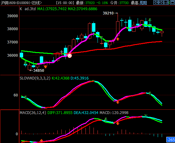
Task: Click the MA2:37049.6886 readout
Action: coord(83,9)
